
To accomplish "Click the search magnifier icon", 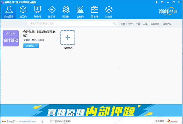I will (x=115, y=23).
